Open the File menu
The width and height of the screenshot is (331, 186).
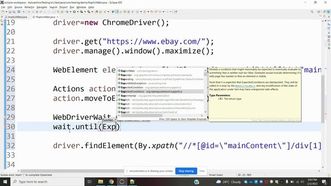coord(3,7)
